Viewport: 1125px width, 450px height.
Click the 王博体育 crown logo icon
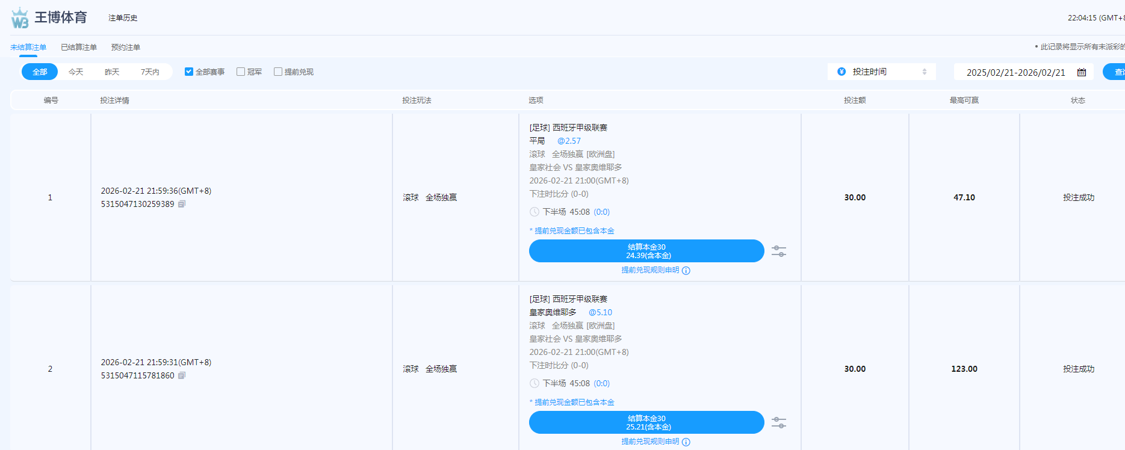20,18
